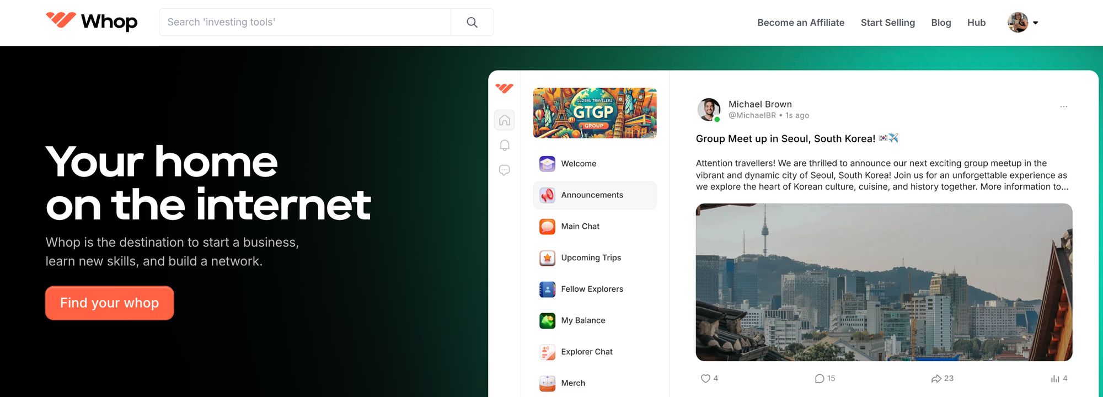Click the Welcome graduation cap icon

(x=547, y=164)
